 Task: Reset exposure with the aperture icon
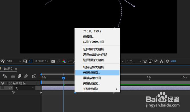tap(167, 61)
